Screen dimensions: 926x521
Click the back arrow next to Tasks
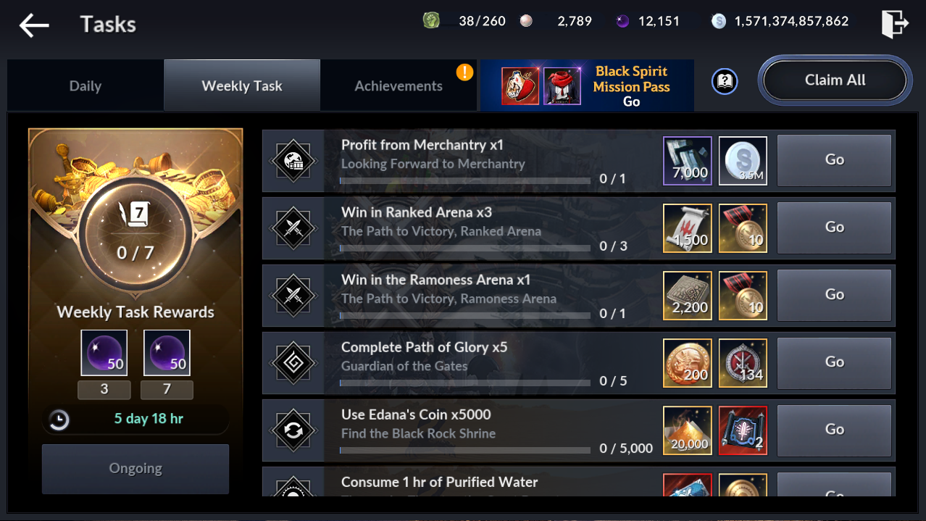pos(34,25)
